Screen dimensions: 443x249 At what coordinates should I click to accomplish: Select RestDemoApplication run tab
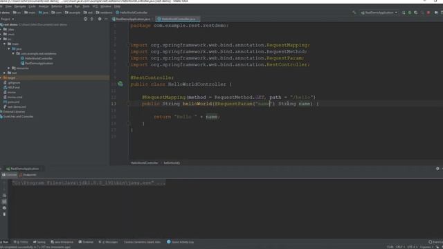[x=23, y=169]
